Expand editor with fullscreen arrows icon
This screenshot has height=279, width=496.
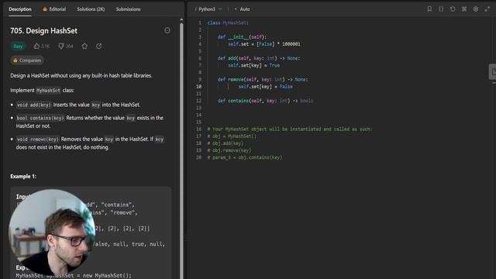click(x=487, y=9)
